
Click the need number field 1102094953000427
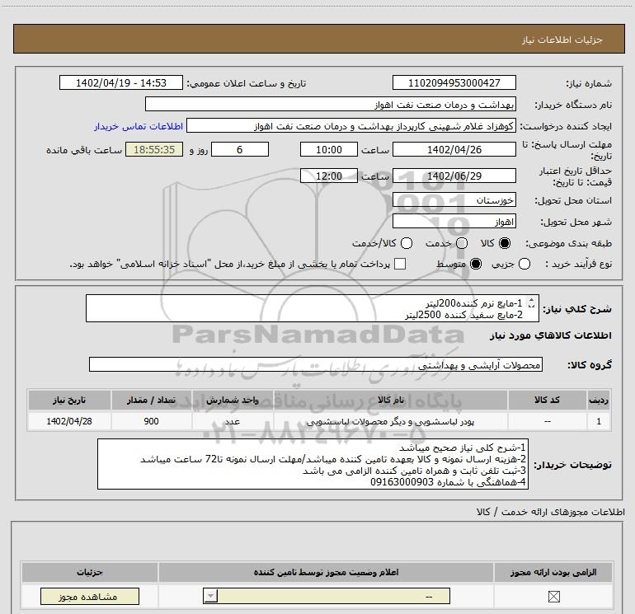[454, 82]
